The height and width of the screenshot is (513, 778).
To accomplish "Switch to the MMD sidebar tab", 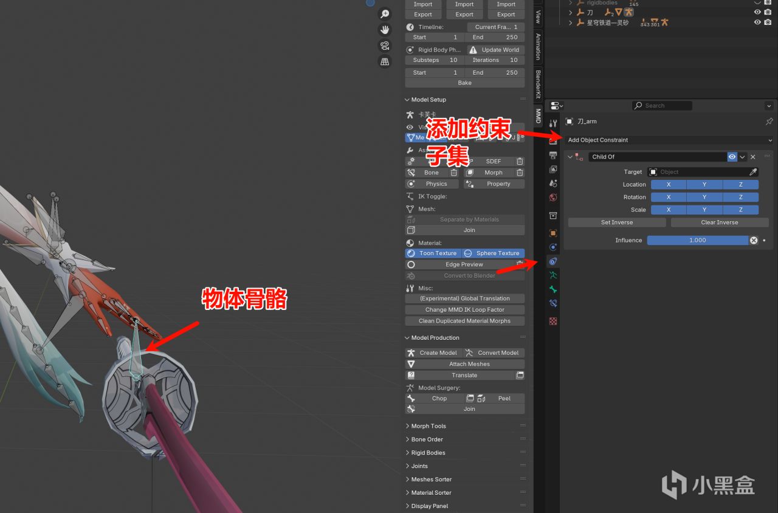I will [x=538, y=115].
